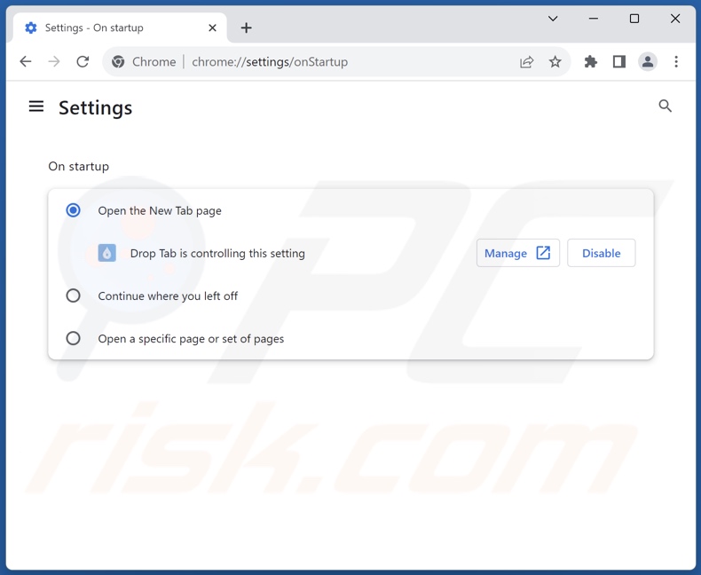View site information via the Chrome icon

tap(118, 62)
